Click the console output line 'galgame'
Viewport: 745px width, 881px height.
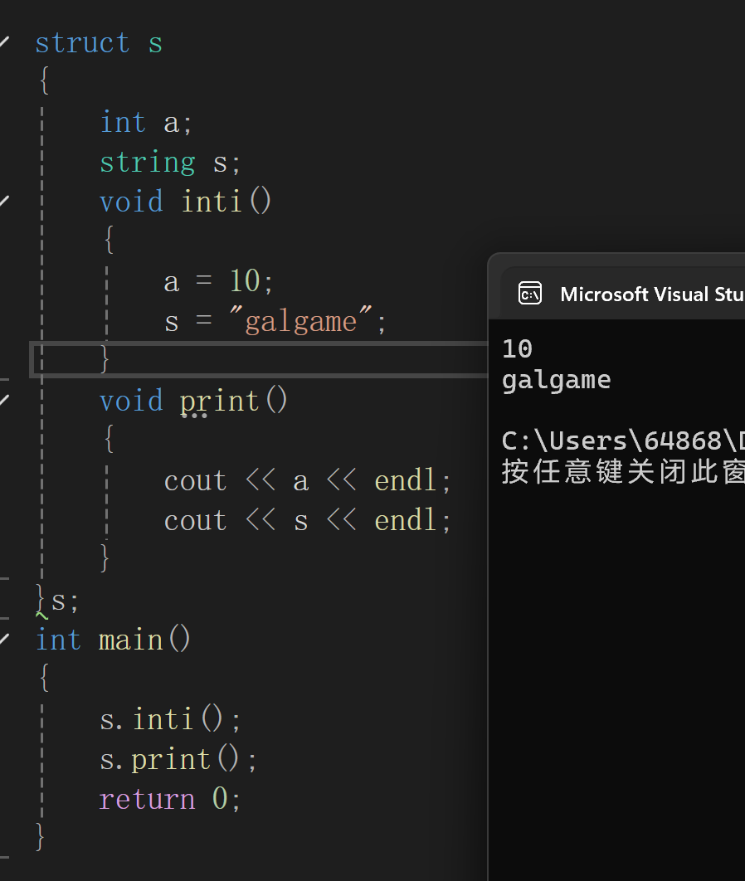(x=556, y=381)
